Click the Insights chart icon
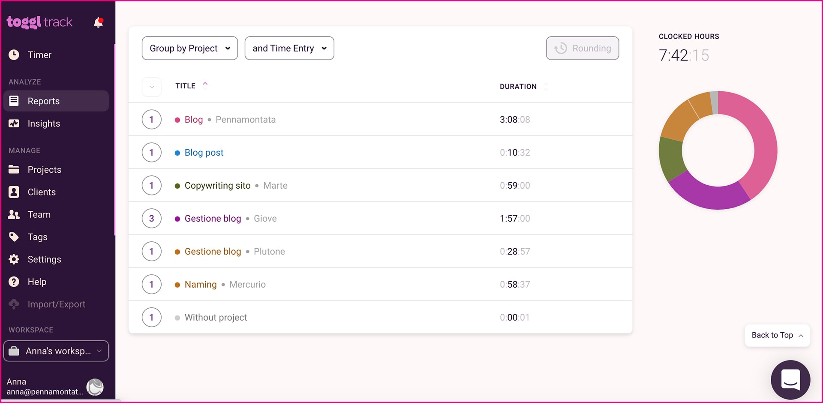 coord(14,123)
